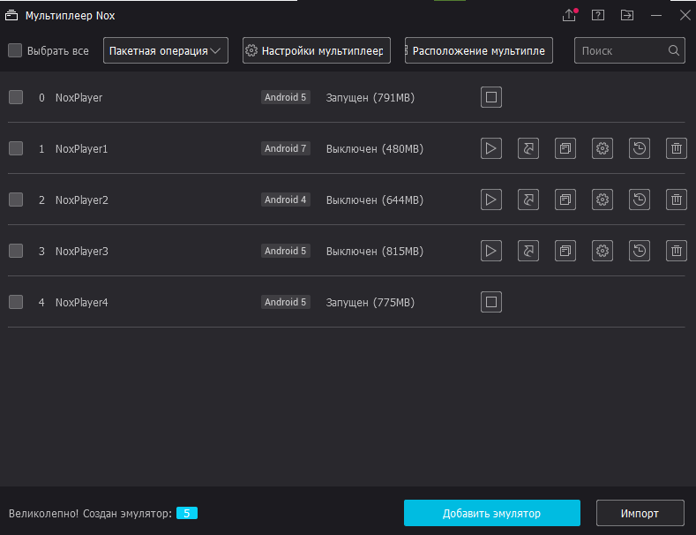
Task: Stop the running NoxPlayer emulator
Action: tap(491, 97)
